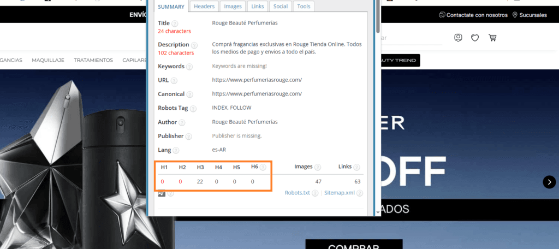The image size is (559, 249).
Task: Click the popup vertical scrollbar thumb
Action: [x=378, y=16]
